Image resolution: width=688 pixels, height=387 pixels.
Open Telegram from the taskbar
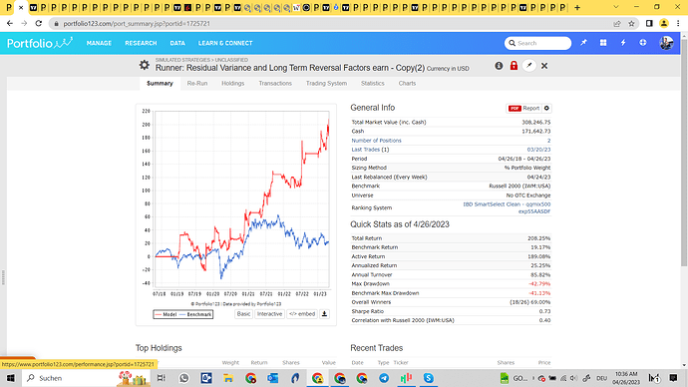(x=384, y=378)
